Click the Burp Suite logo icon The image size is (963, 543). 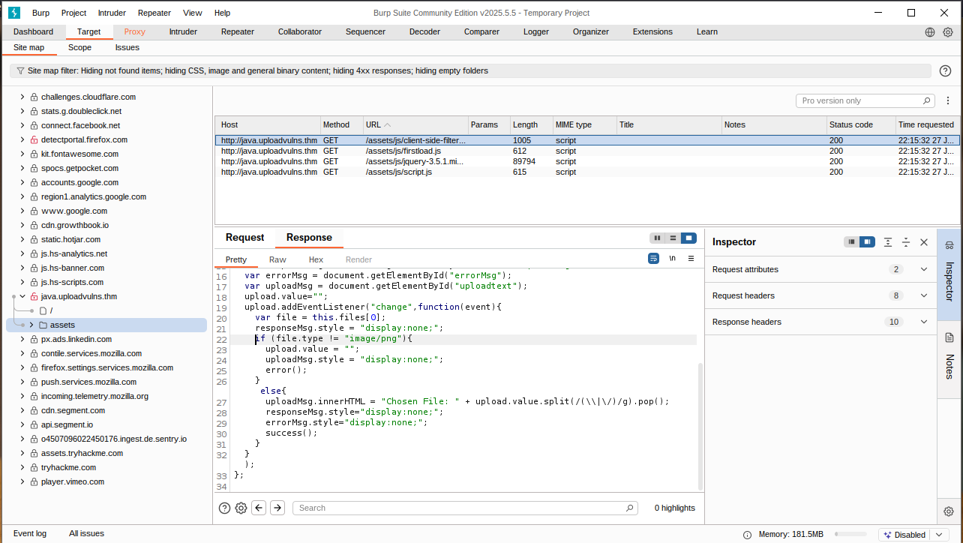[x=13, y=13]
